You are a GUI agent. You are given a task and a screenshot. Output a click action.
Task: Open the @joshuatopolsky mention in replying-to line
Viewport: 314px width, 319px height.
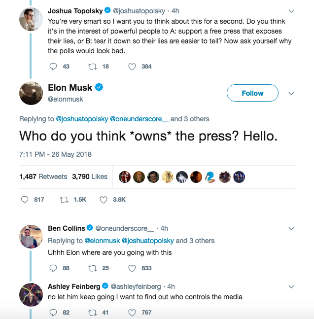tap(82, 119)
